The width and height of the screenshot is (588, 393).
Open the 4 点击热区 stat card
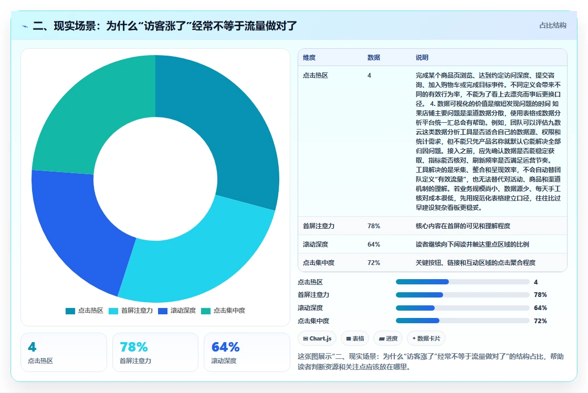tap(64, 353)
